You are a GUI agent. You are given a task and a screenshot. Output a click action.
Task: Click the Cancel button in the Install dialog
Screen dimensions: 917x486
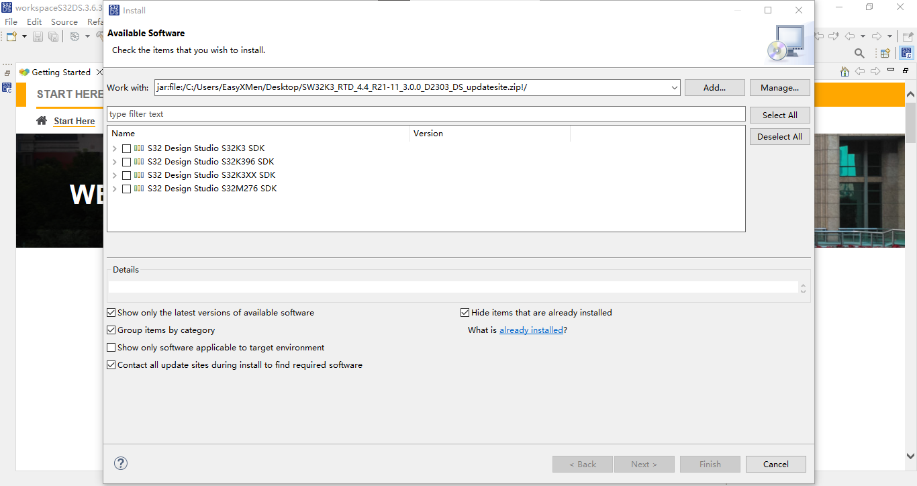(776, 465)
